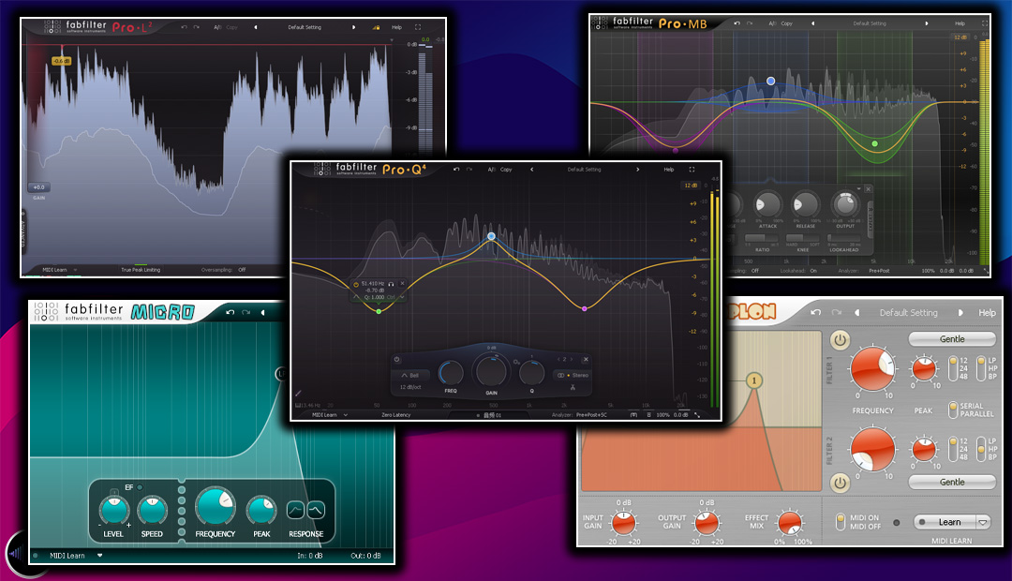The width and height of the screenshot is (1012, 581).
Task: Click the Filter 1 Gentle style button in Simplon
Action: click(x=952, y=339)
